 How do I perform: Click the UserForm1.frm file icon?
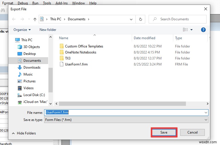pyautogui.click(x=62, y=64)
